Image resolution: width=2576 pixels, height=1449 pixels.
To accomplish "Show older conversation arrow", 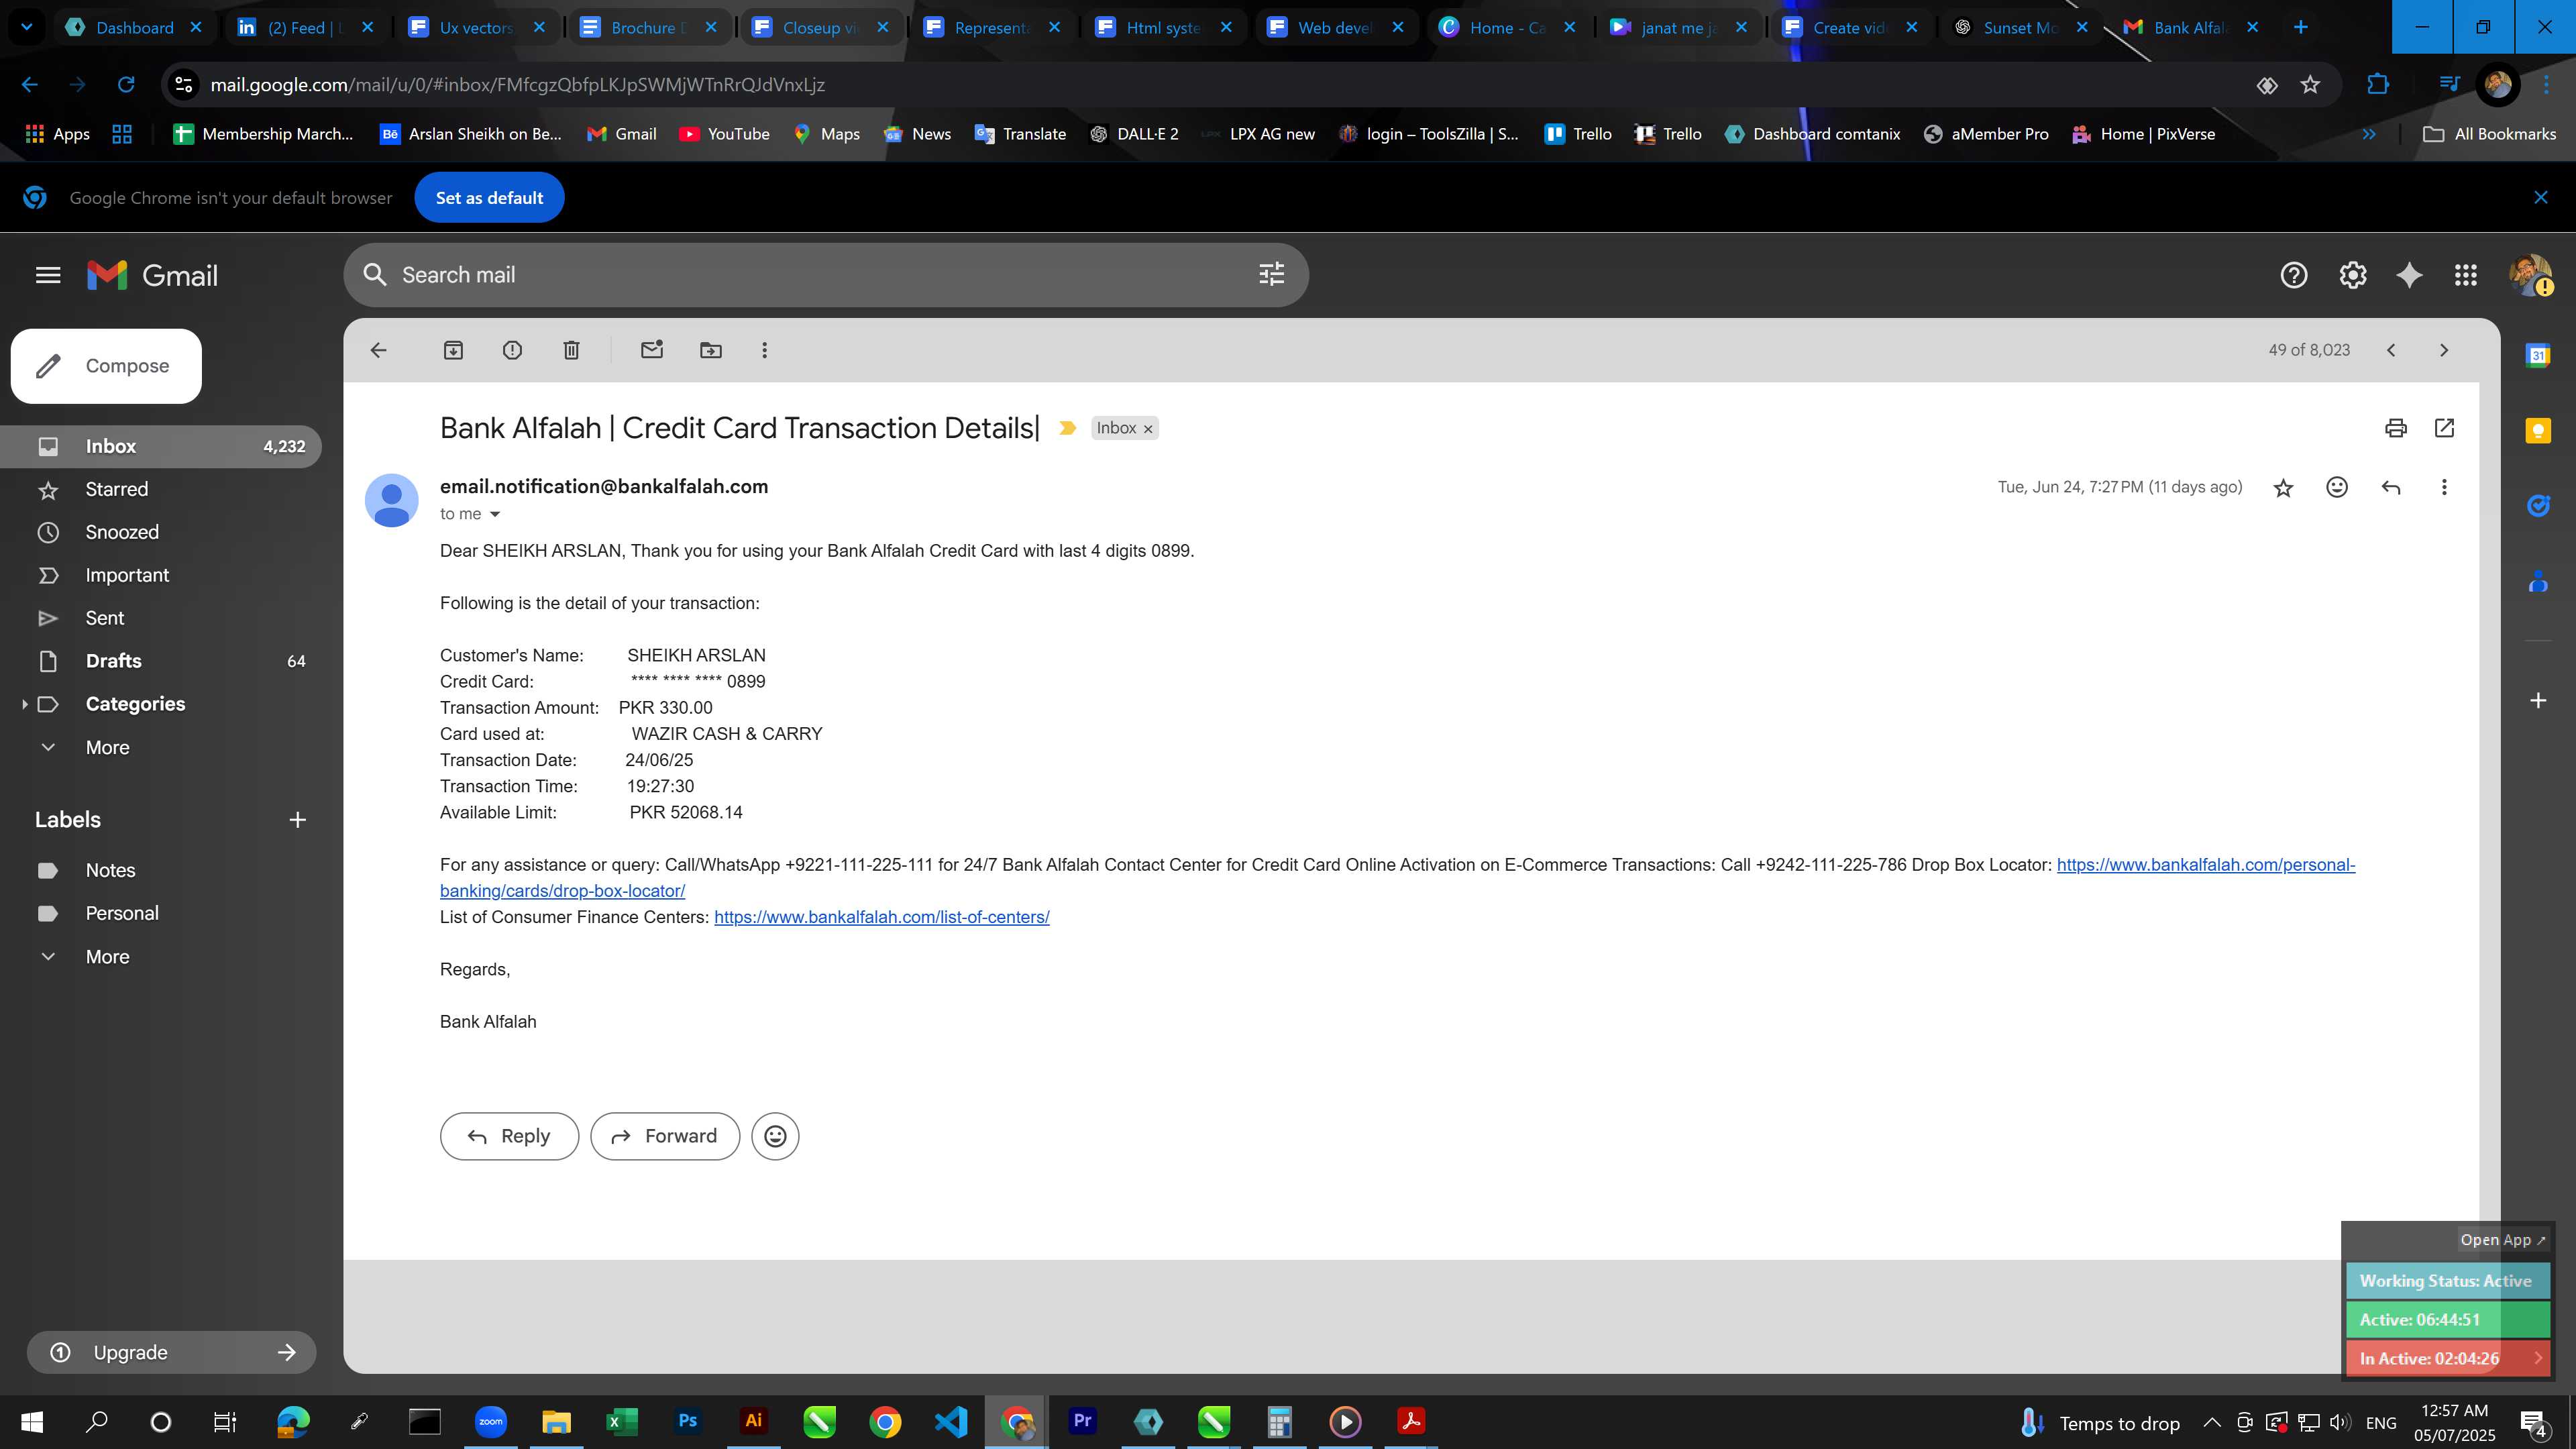I will pyautogui.click(x=2444, y=350).
